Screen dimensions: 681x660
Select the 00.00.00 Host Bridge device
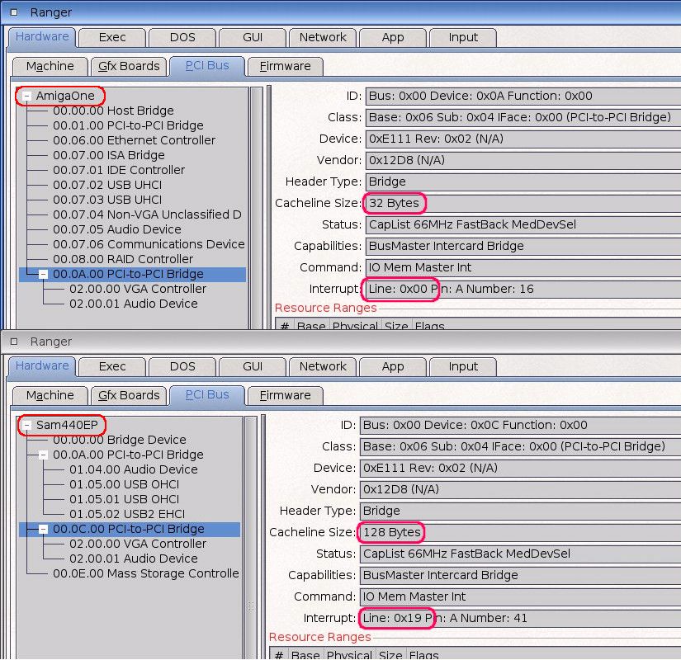coord(113,111)
